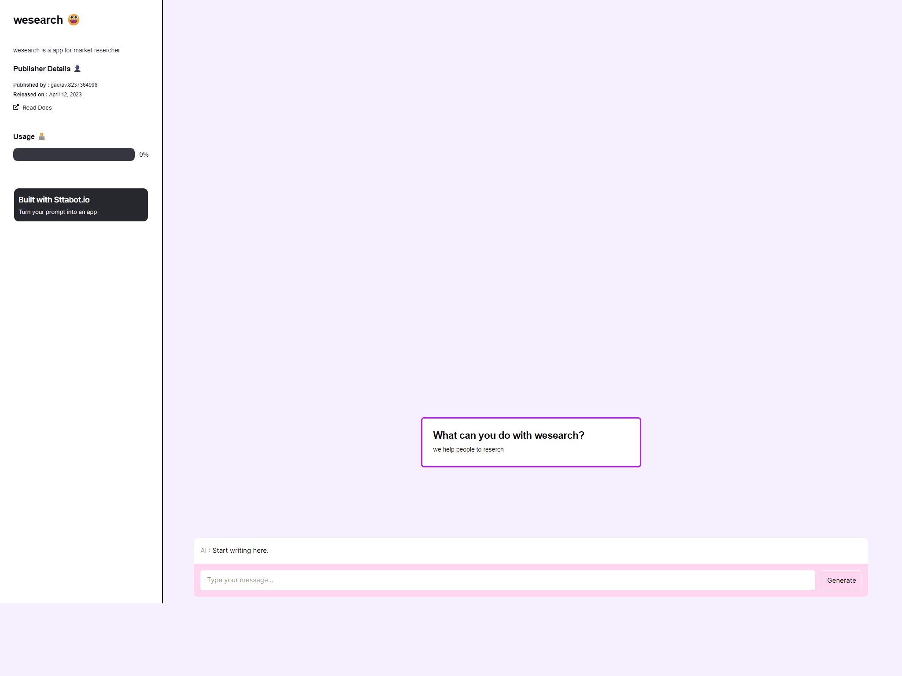Click the Usage progress bar
902x676 pixels.
click(74, 154)
